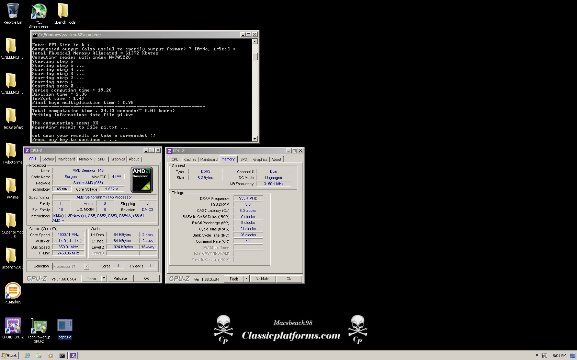Click the NB Frequency 3150.1 MHz value
577x360 pixels.
(x=274, y=184)
